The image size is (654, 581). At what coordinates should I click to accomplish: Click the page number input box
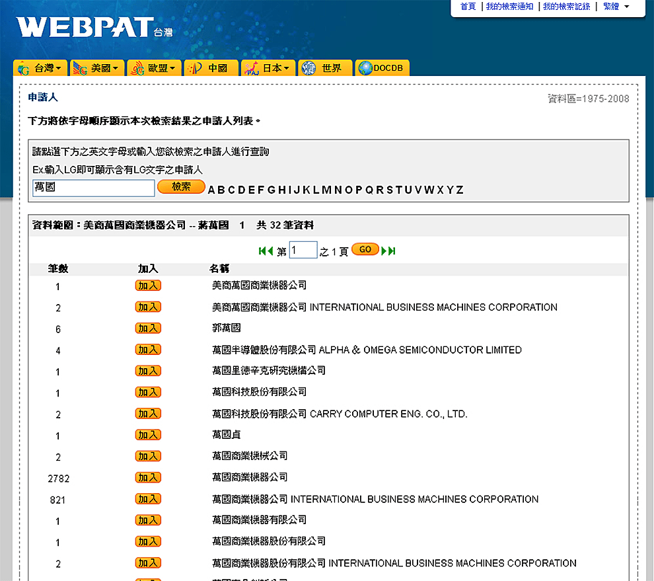[x=303, y=250]
